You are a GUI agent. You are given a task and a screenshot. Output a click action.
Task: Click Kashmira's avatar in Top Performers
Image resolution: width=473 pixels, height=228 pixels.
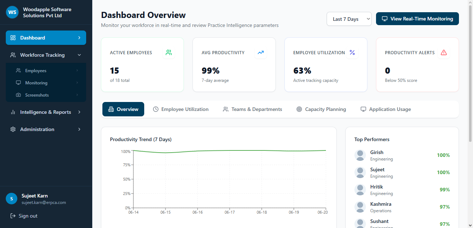(x=360, y=207)
